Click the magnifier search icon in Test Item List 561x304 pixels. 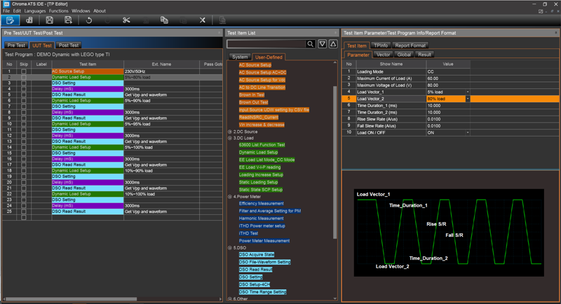coord(311,44)
